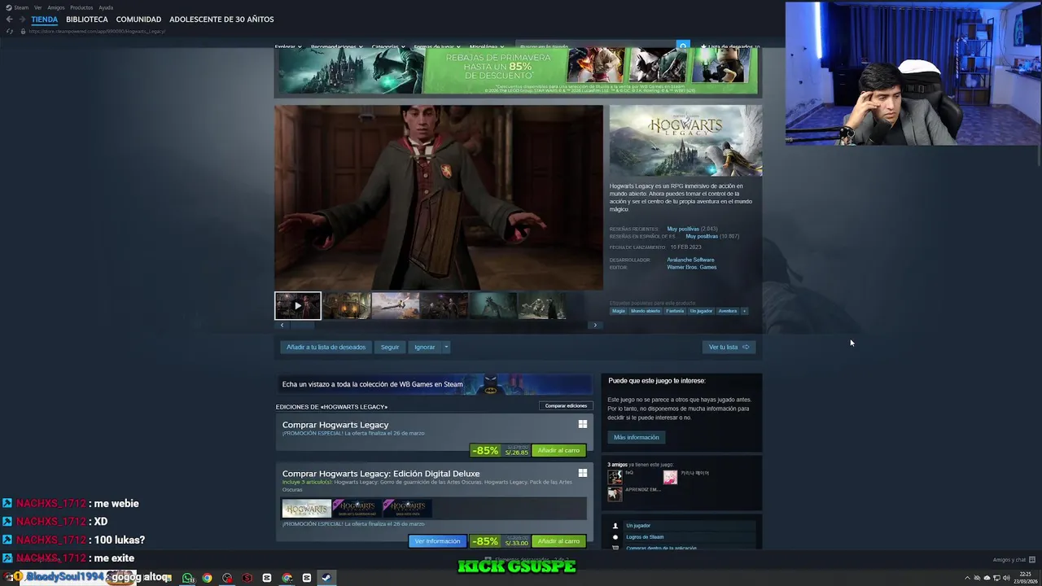The width and height of the screenshot is (1042, 586).
Task: Open the ADOLESCENTE DE 30 AÑITOS profile tab
Action: tap(221, 20)
